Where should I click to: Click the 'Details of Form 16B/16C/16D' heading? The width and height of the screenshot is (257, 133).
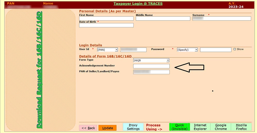coord(105,56)
